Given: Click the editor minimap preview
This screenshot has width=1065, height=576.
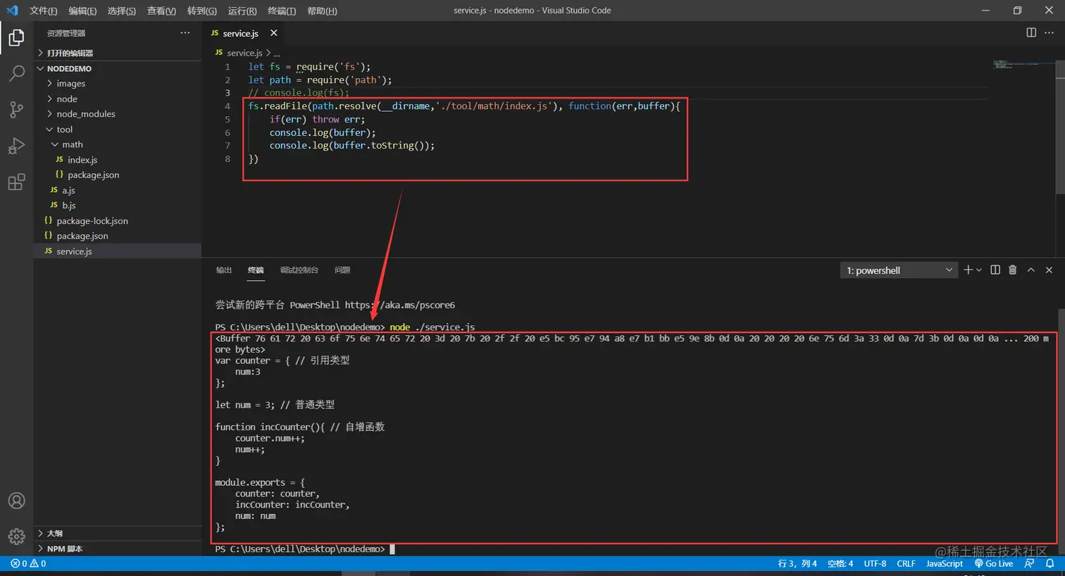Looking at the screenshot, I should (1023, 65).
